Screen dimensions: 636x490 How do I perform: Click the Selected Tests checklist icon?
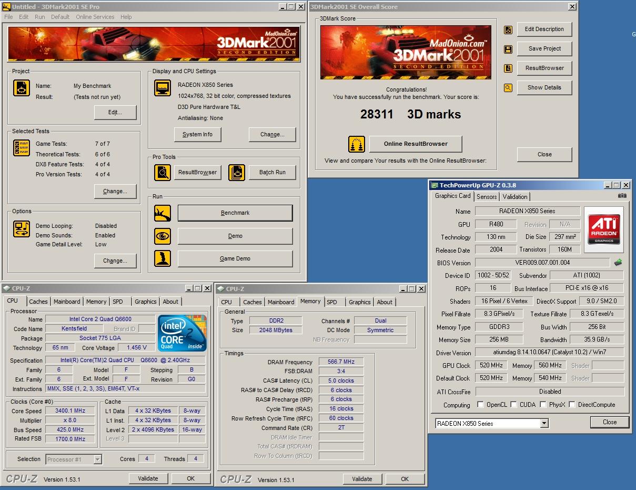pos(22,148)
